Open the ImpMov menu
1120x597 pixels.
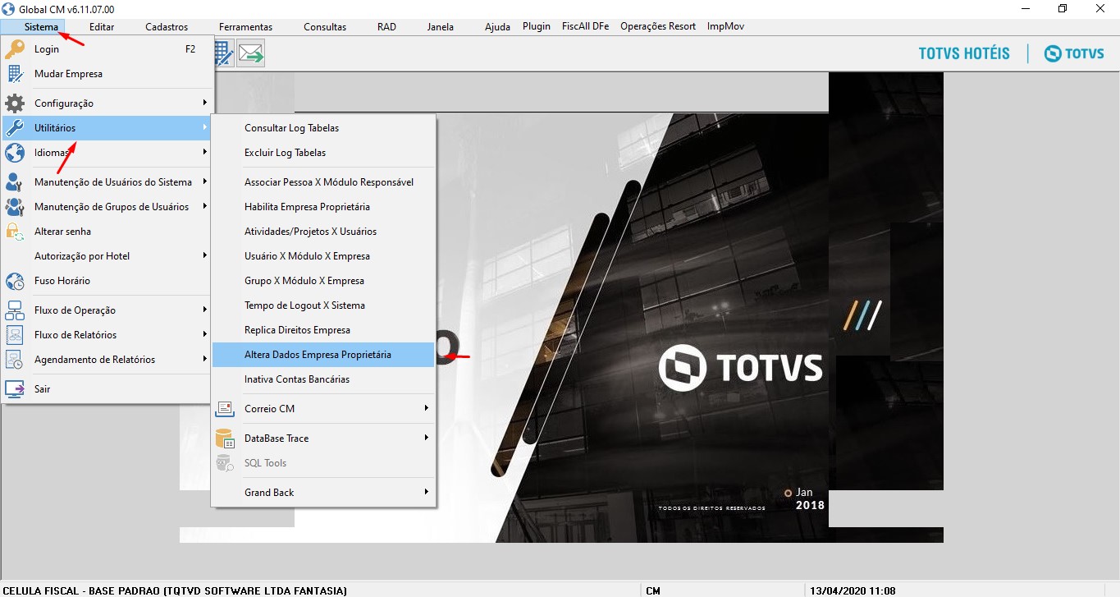pos(725,27)
